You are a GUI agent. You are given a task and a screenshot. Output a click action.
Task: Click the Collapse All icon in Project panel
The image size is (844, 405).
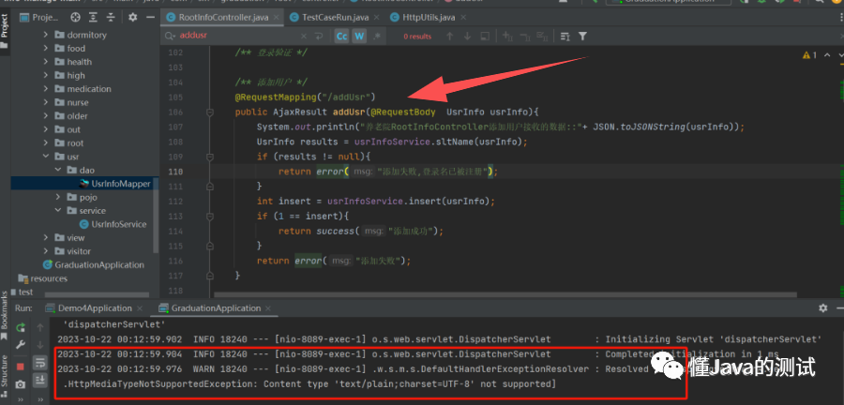pos(111,18)
